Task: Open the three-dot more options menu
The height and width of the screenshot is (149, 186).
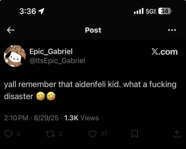Action: point(172,30)
